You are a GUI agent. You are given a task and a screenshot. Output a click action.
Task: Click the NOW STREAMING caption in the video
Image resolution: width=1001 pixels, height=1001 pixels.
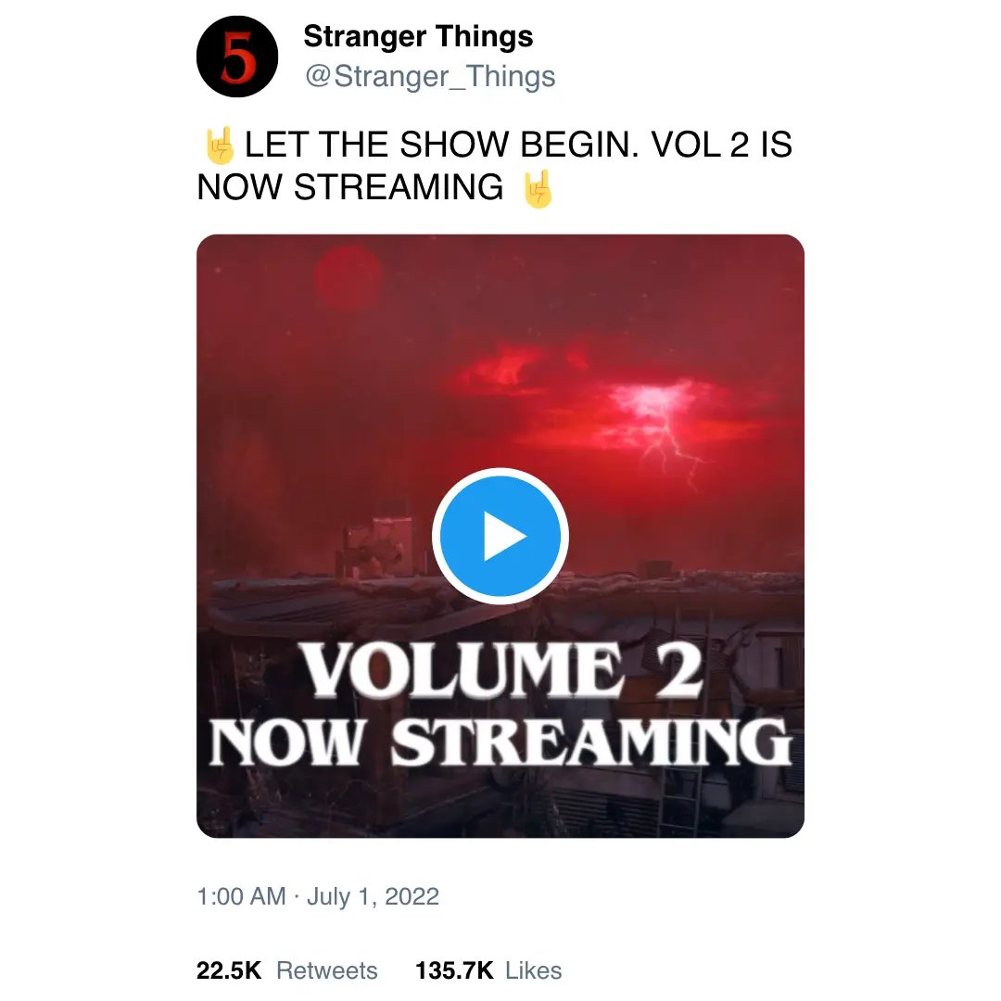coord(500,742)
